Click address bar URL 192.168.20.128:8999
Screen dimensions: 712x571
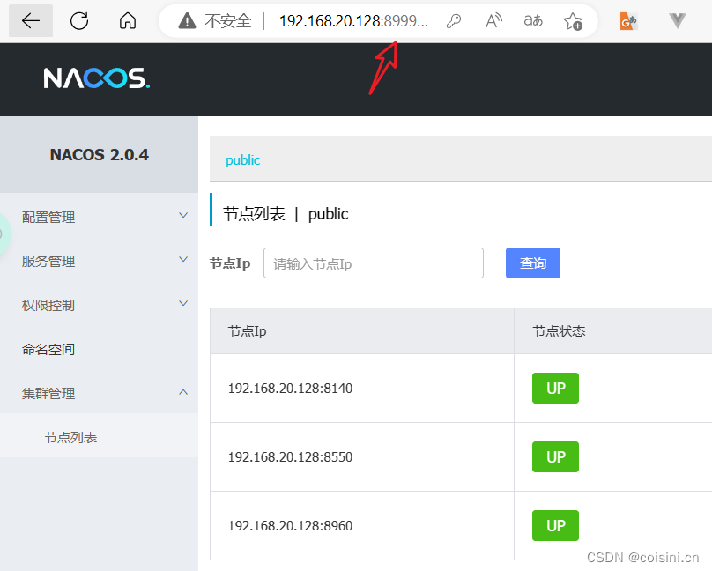(353, 21)
